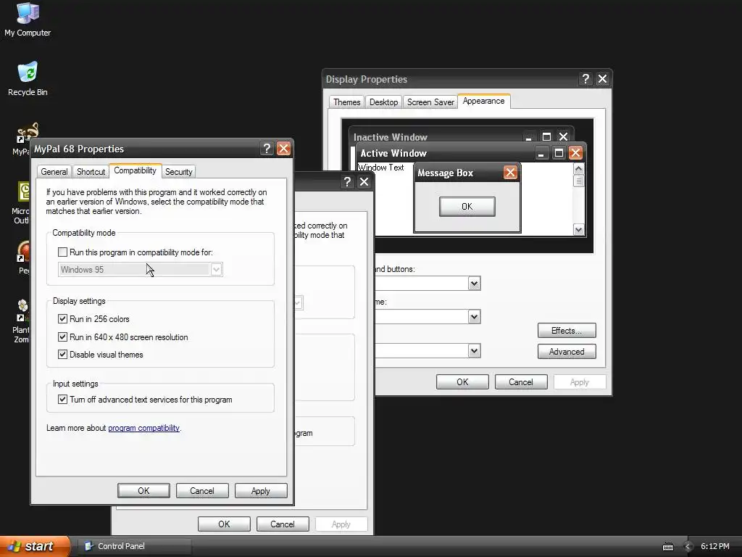The width and height of the screenshot is (742, 557).
Task: Click Cancel in the middle background dialog
Action: point(283,524)
